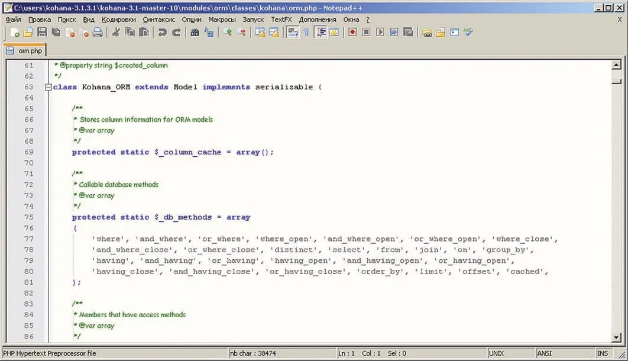Click the Open file folder icon
The height and width of the screenshot is (361, 628).
[28, 33]
